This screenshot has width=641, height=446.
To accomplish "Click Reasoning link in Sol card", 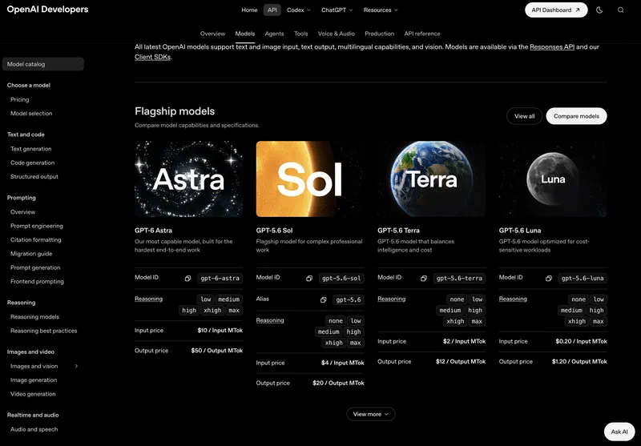I will (x=270, y=320).
